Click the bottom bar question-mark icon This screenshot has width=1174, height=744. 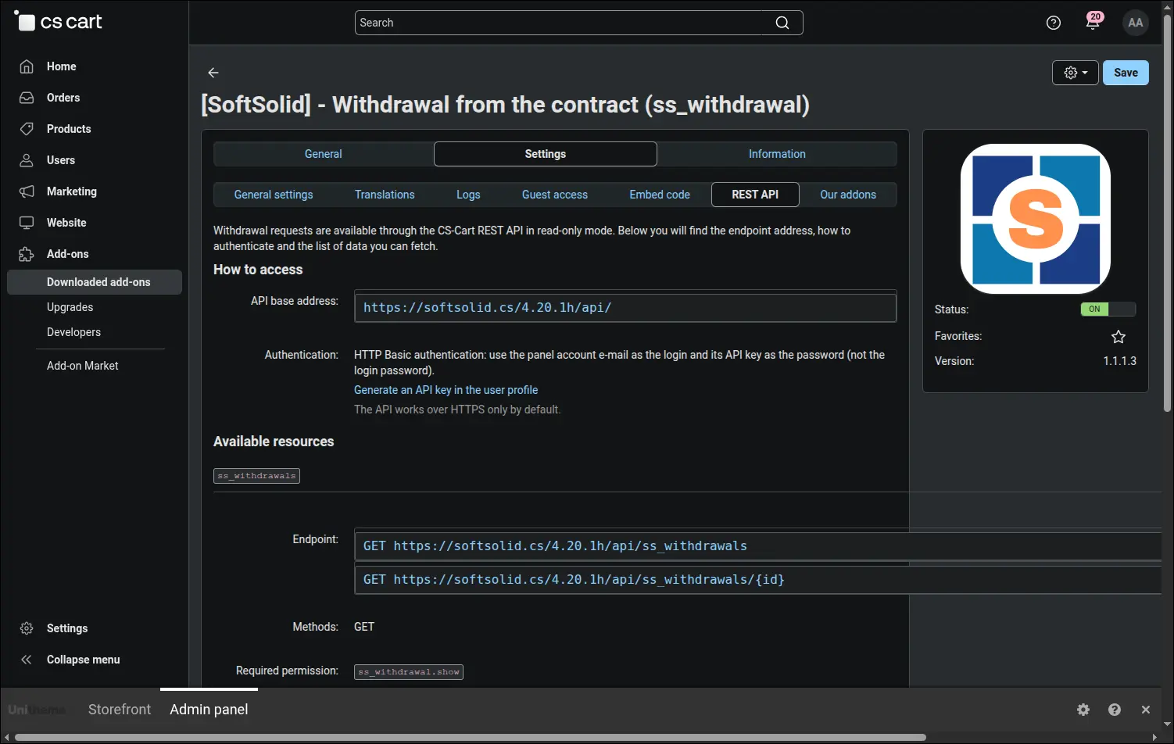point(1115,710)
